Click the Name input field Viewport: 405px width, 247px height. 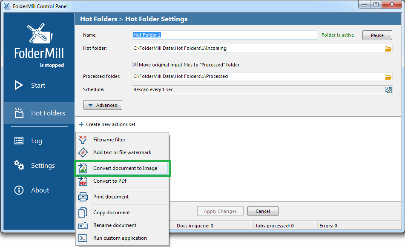click(x=224, y=35)
